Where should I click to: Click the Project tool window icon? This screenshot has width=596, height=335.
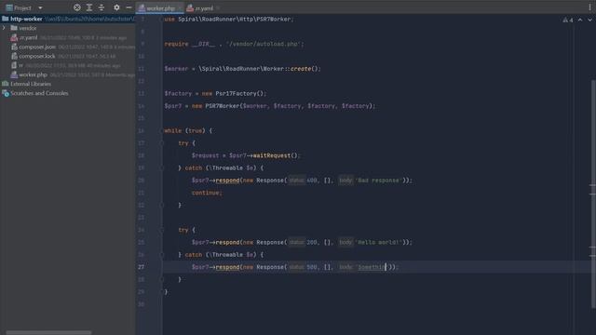[x=9, y=7]
